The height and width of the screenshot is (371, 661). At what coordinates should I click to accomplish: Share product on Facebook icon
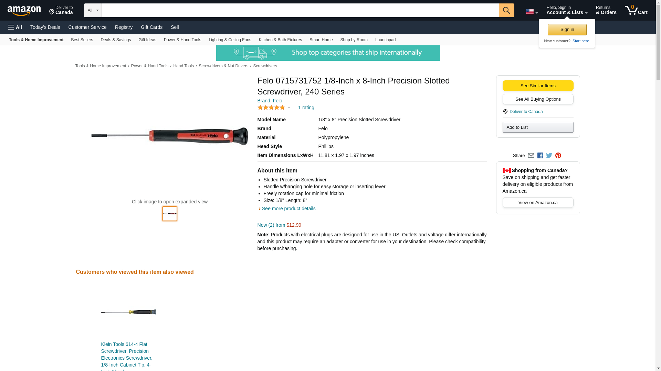[x=540, y=156]
